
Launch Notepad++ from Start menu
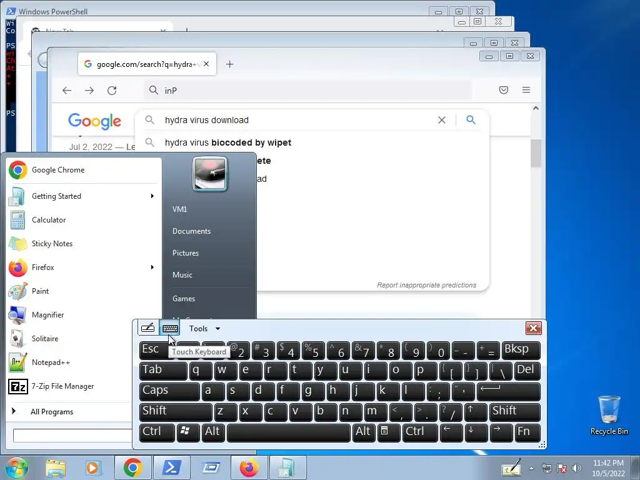(69, 362)
